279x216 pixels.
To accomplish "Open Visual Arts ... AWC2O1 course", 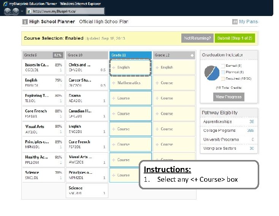I will click(x=87, y=160).
